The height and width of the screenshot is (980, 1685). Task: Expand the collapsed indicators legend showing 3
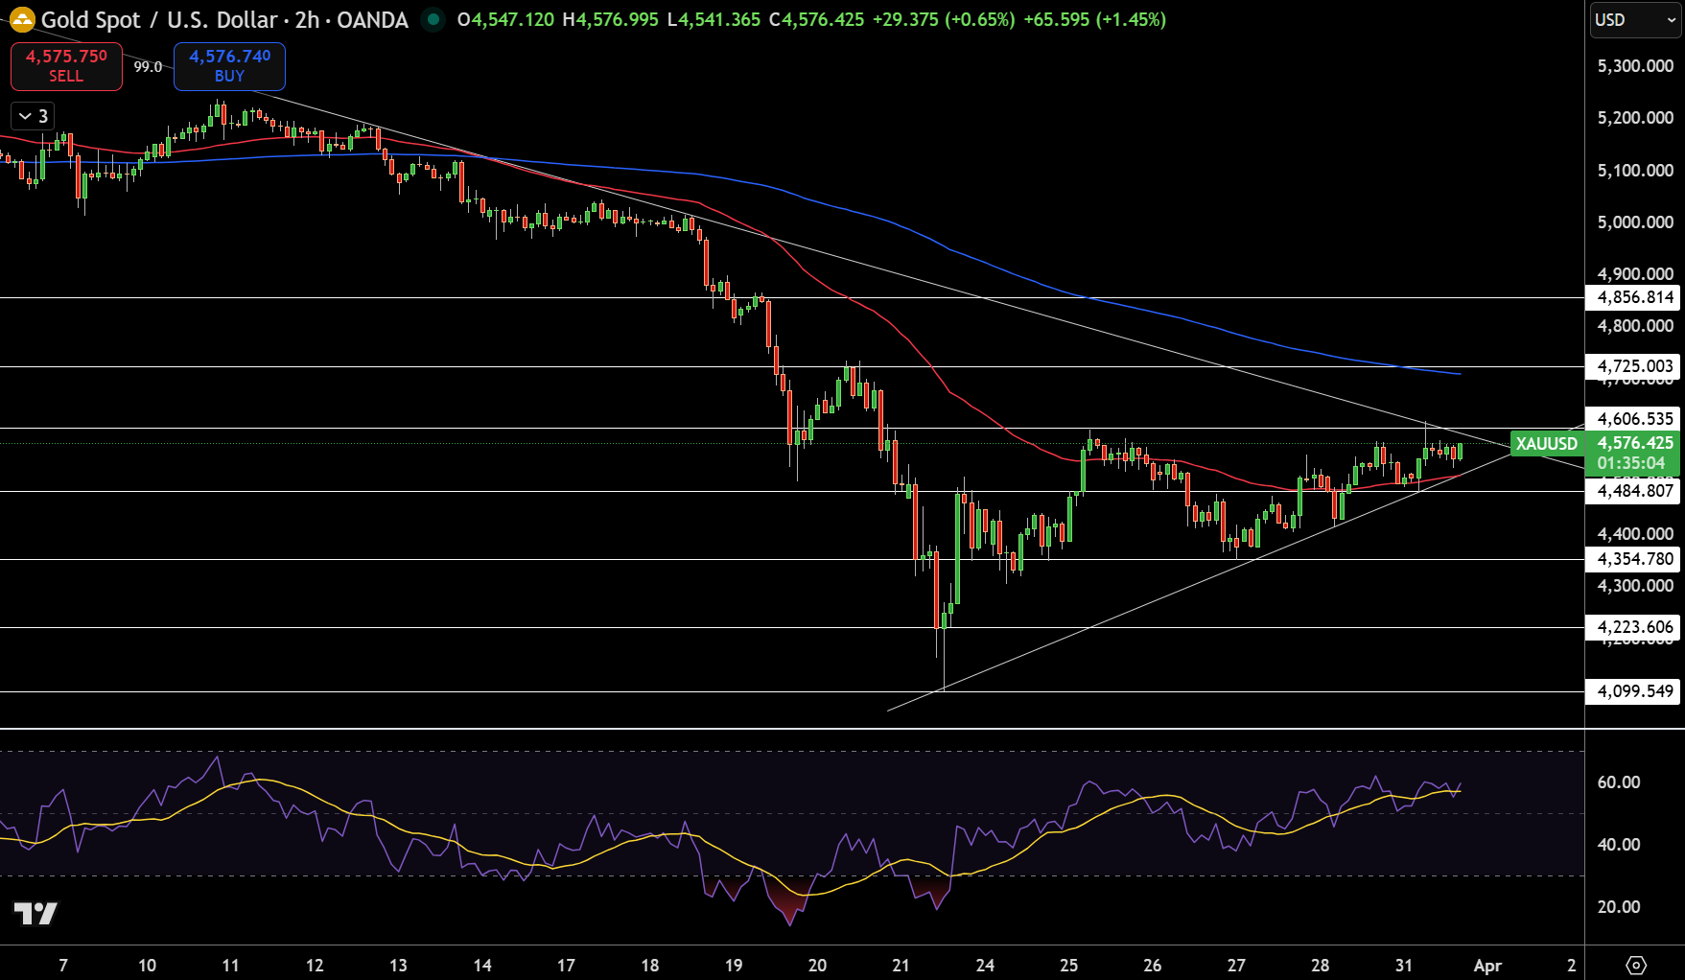(x=34, y=116)
